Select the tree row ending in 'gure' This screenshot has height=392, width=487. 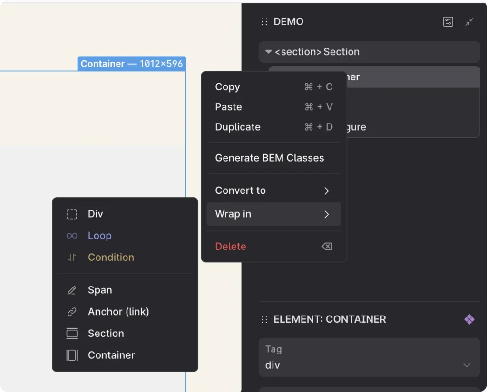click(413, 127)
